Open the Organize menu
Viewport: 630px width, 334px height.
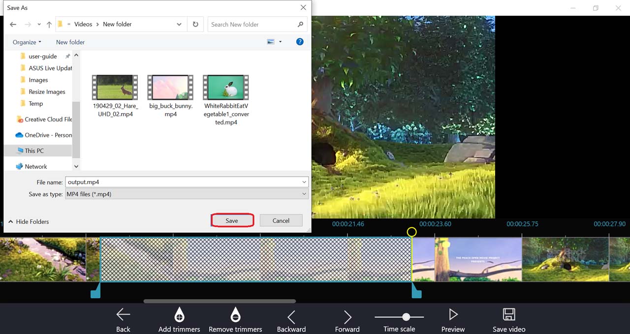coord(27,42)
